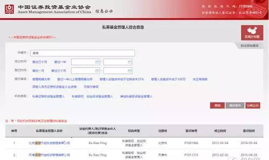The width and height of the screenshot is (269, 160).
Task: Click the red 查询 search button
Action: pyautogui.click(x=217, y=106)
